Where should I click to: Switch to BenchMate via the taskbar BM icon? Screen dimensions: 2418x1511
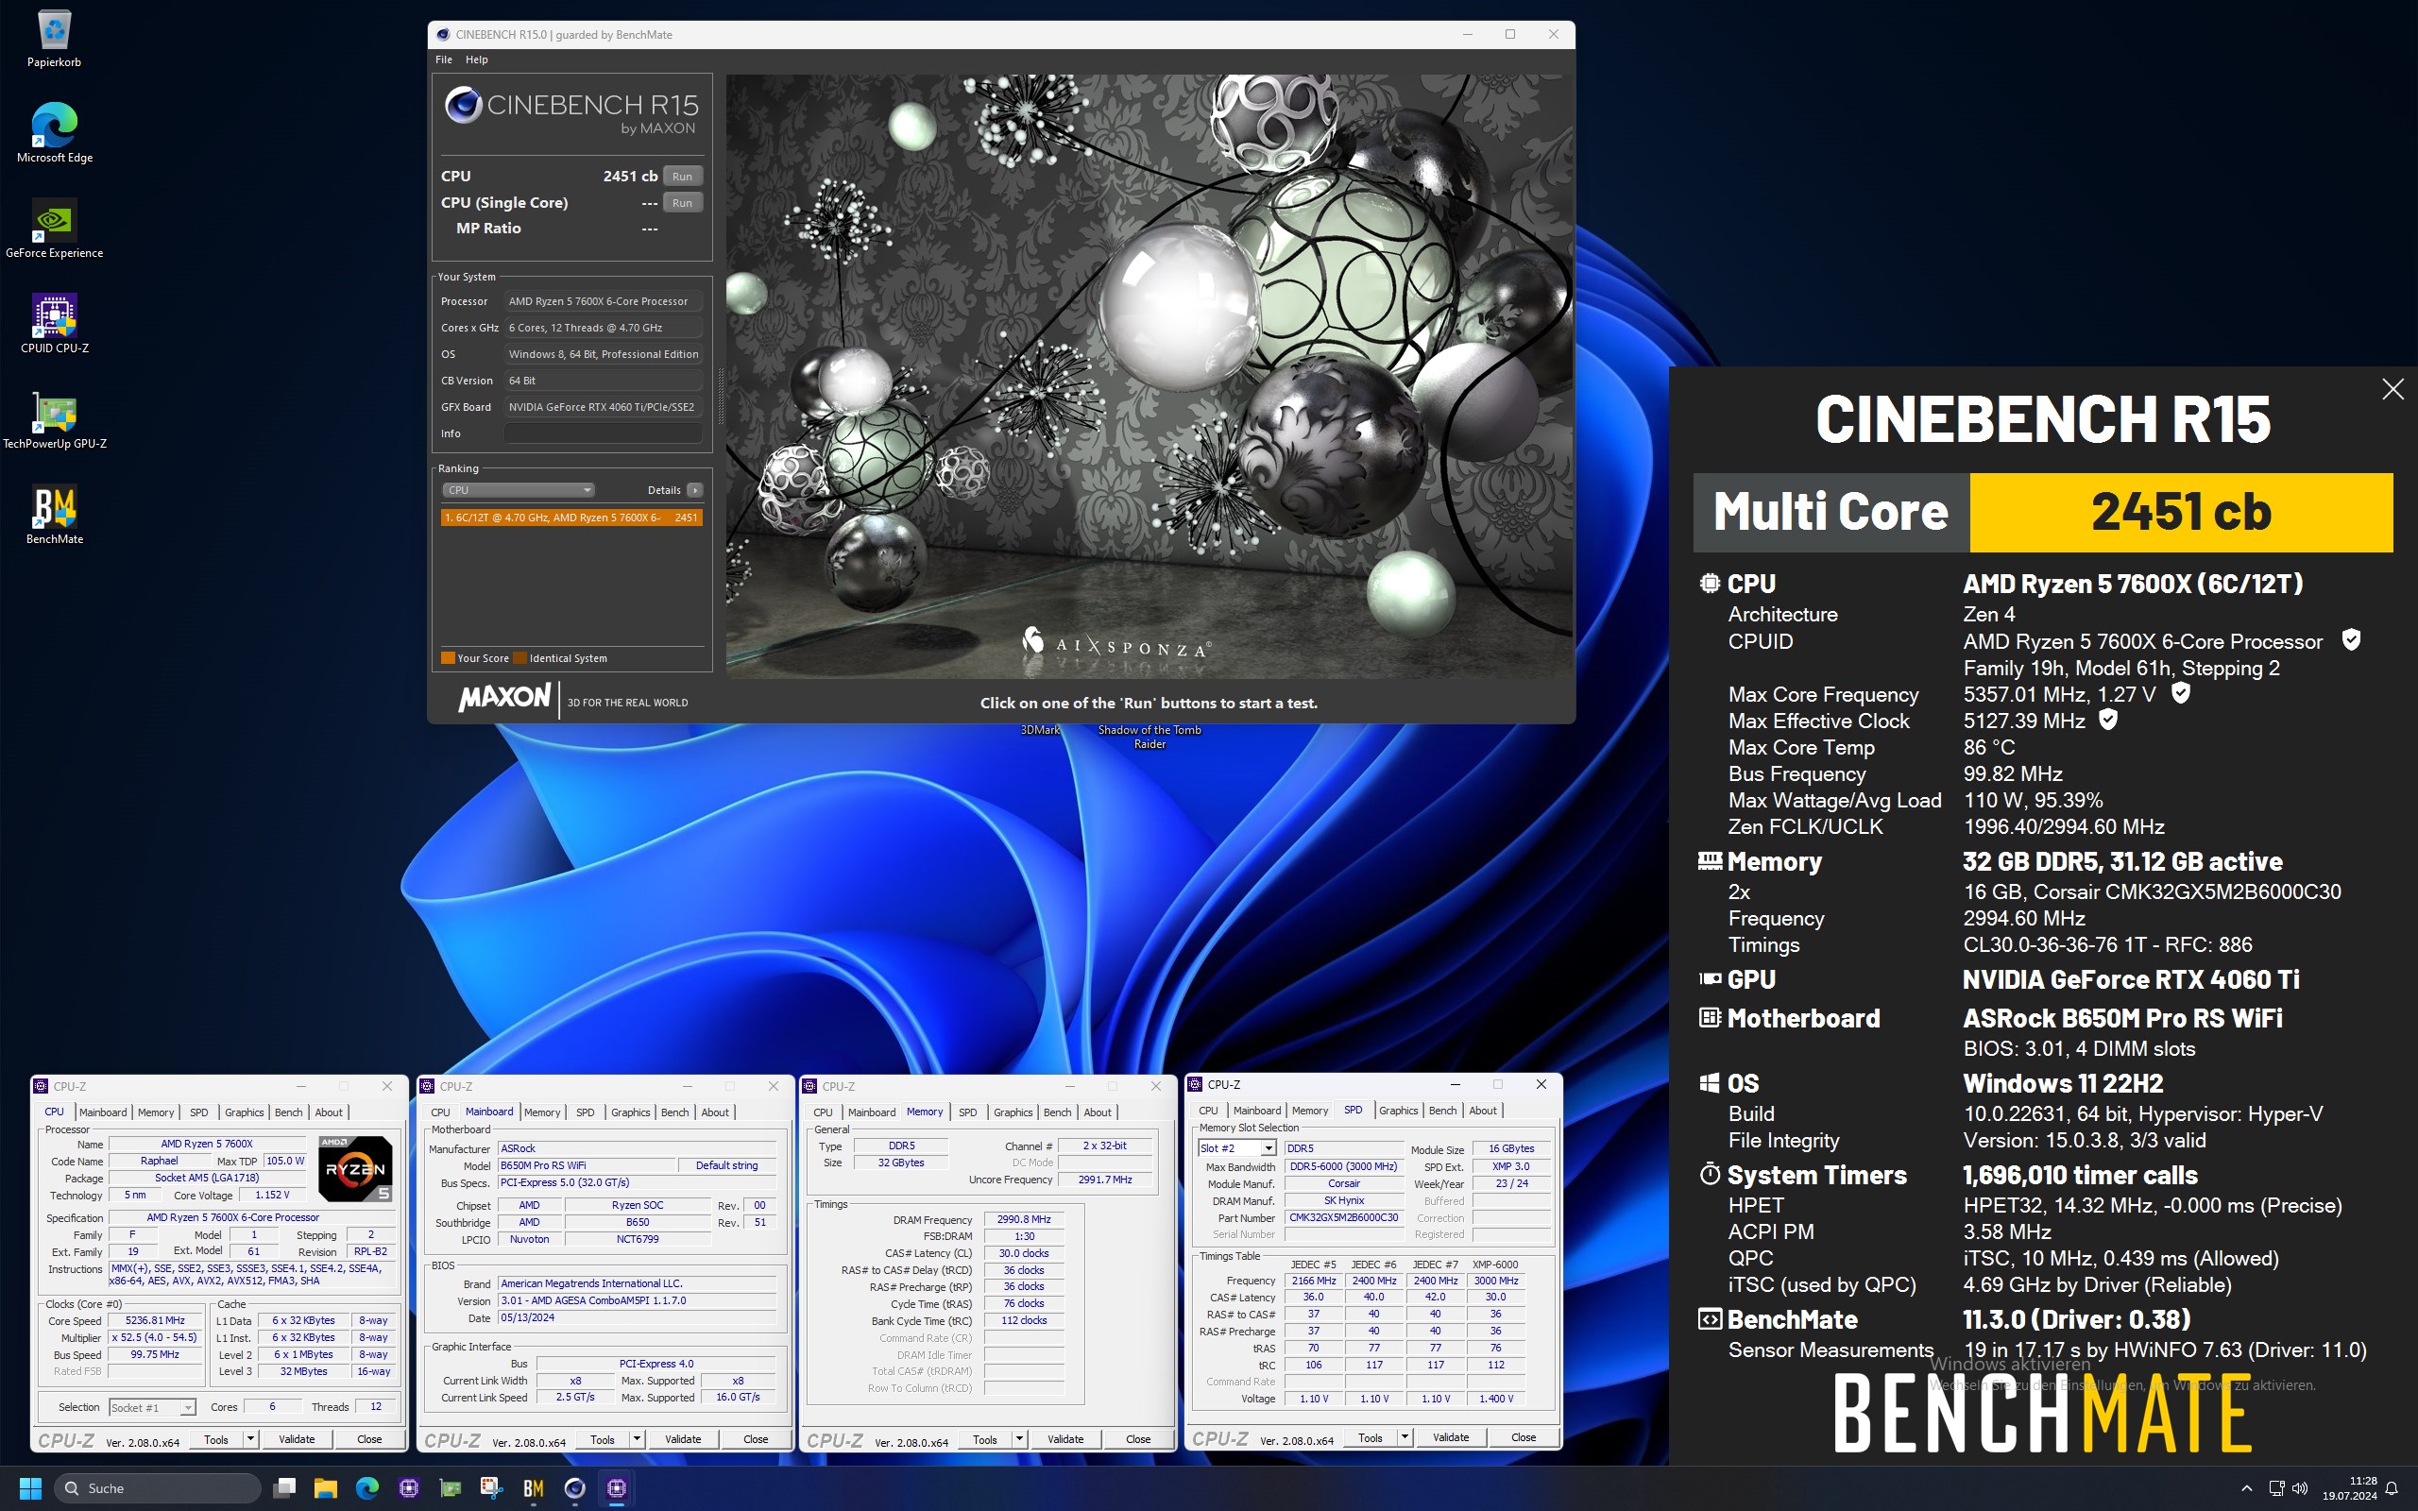click(533, 1488)
